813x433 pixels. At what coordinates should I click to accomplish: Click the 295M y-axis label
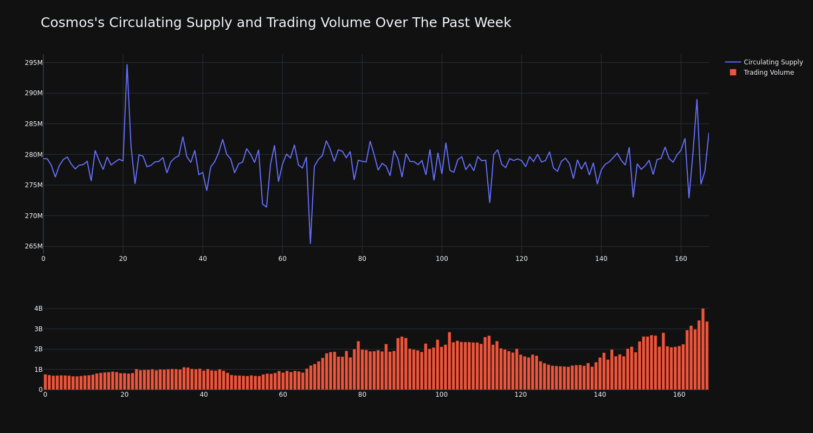[x=34, y=62]
